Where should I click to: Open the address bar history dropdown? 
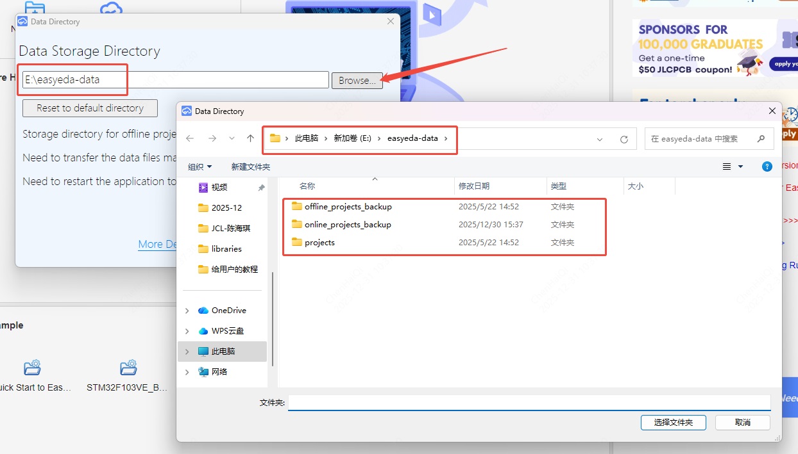[x=600, y=139]
